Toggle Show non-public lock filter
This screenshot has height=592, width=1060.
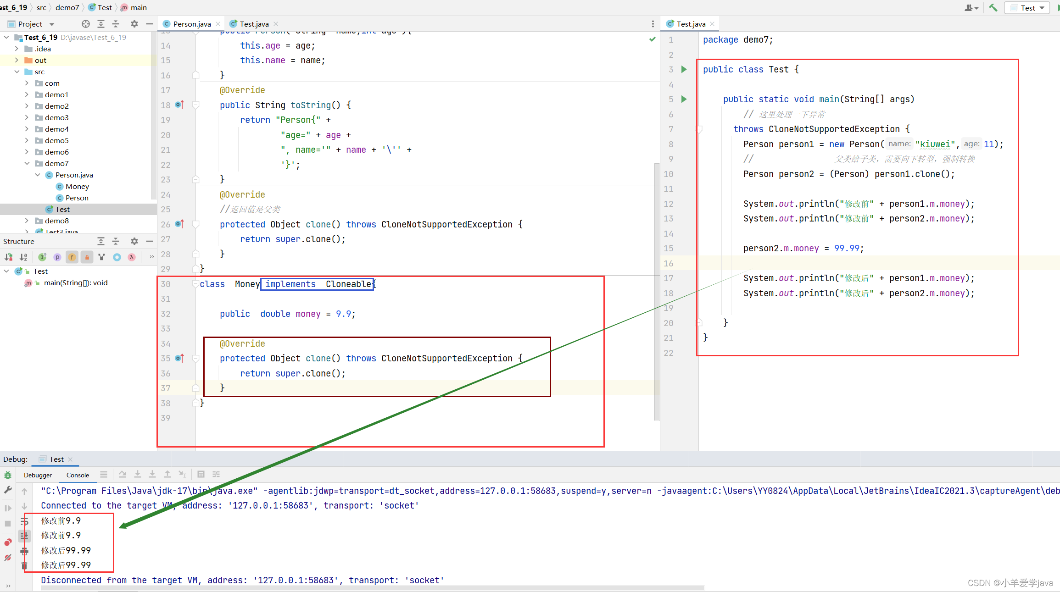point(87,257)
